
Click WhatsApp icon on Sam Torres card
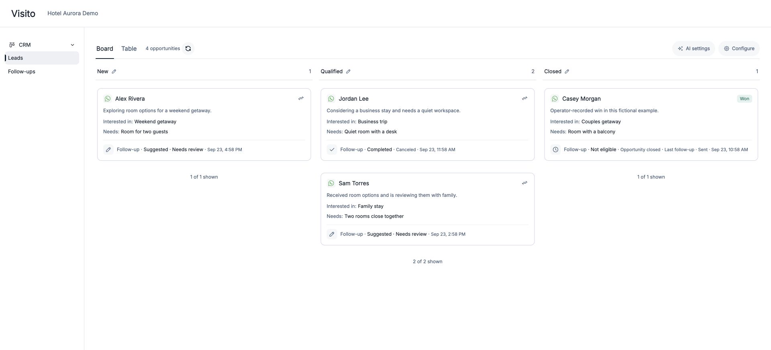(331, 183)
